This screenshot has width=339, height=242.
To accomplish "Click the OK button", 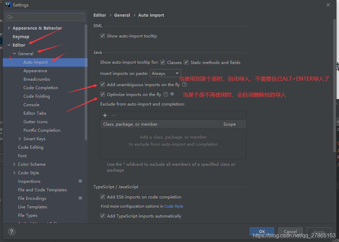I will click(262, 231).
